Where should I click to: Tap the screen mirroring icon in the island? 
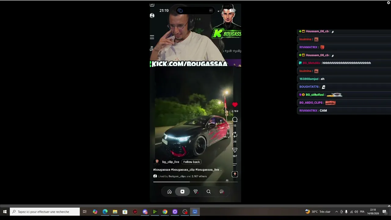point(180,11)
